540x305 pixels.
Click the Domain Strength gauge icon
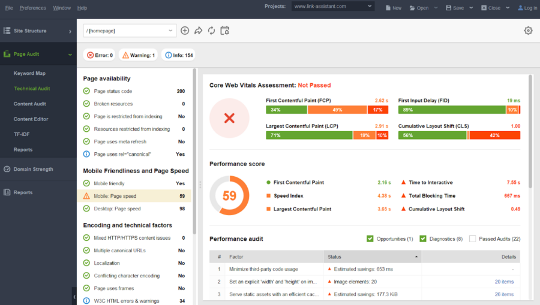(x=7, y=169)
